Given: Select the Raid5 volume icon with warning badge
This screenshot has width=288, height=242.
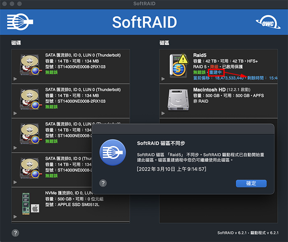Looking at the screenshot, I should pyautogui.click(x=179, y=65).
